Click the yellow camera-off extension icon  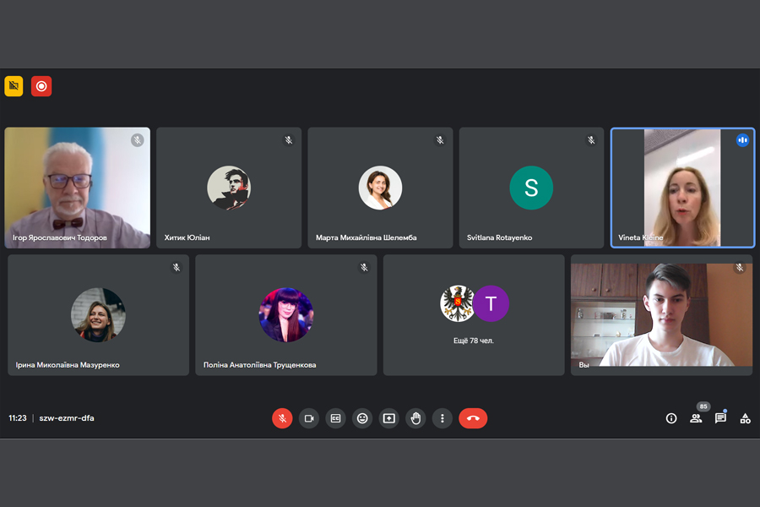point(14,86)
